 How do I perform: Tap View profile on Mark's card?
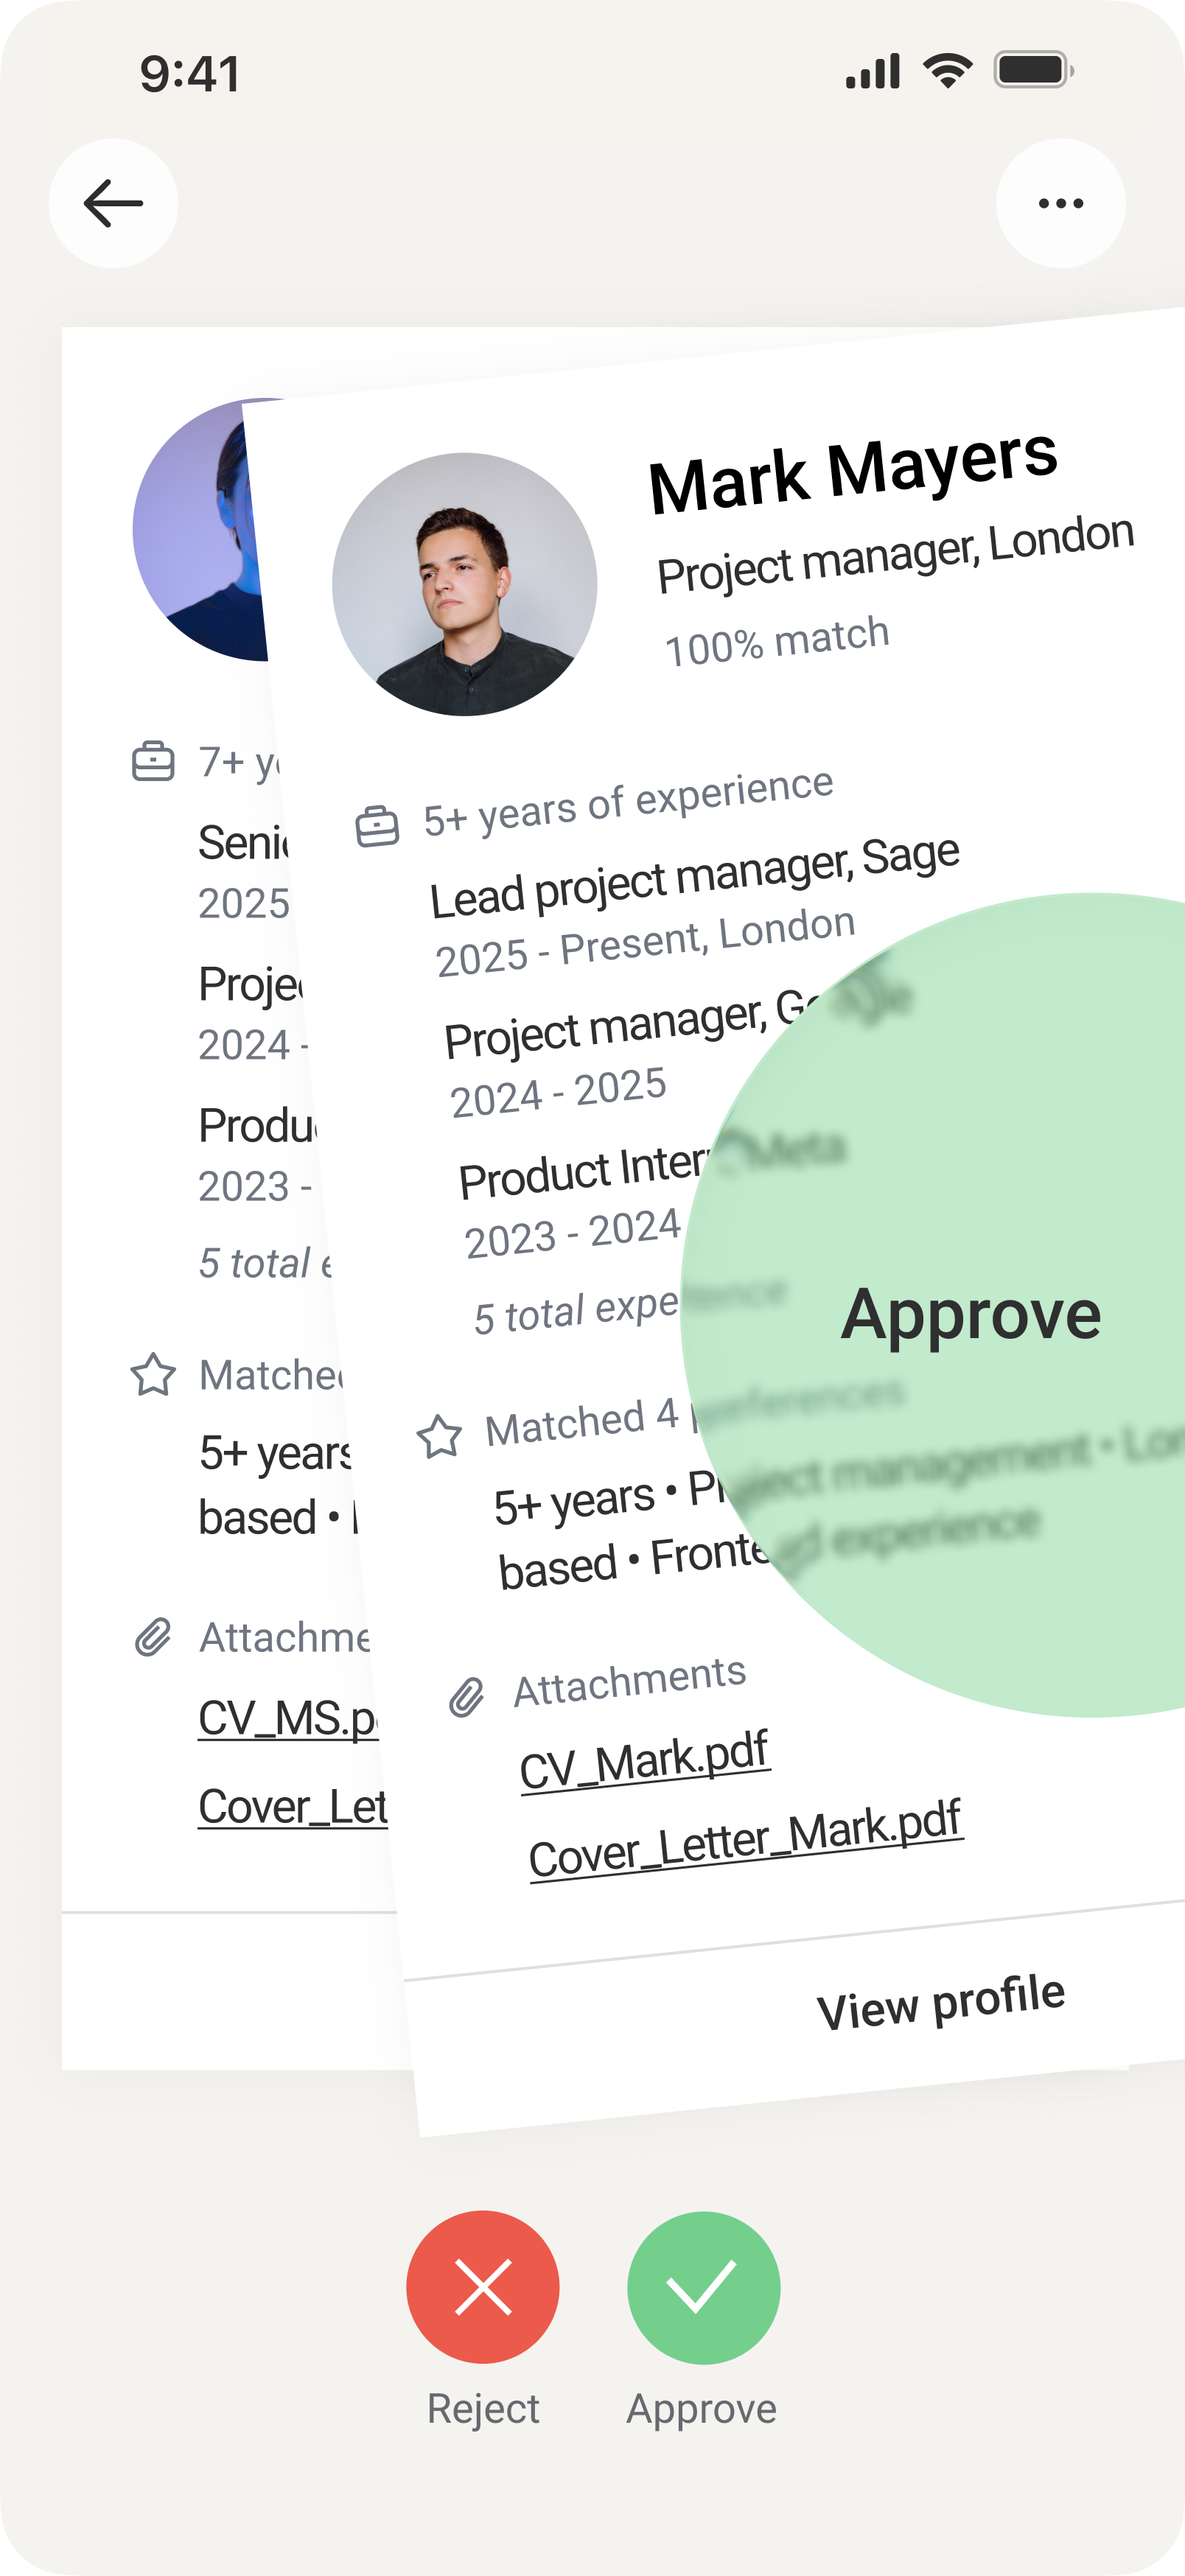pos(941,2002)
